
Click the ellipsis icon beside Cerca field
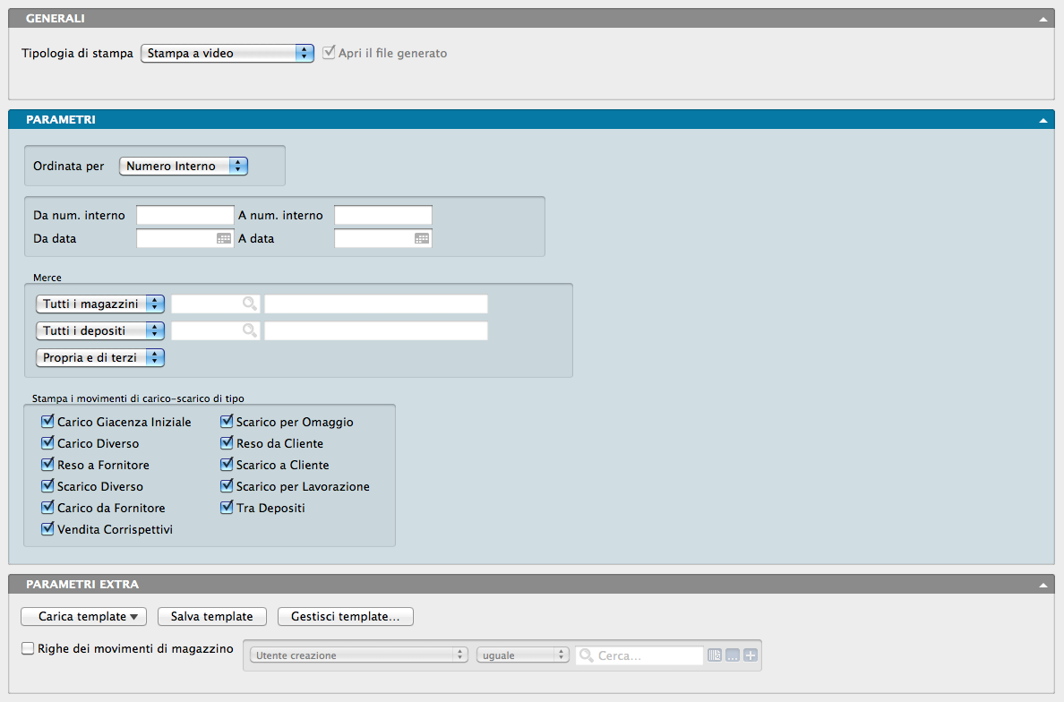[733, 655]
